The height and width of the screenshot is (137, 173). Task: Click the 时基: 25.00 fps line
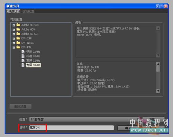87,71
